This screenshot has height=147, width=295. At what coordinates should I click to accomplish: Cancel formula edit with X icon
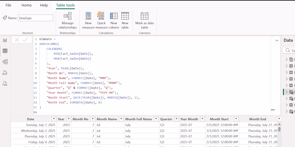click(17, 40)
